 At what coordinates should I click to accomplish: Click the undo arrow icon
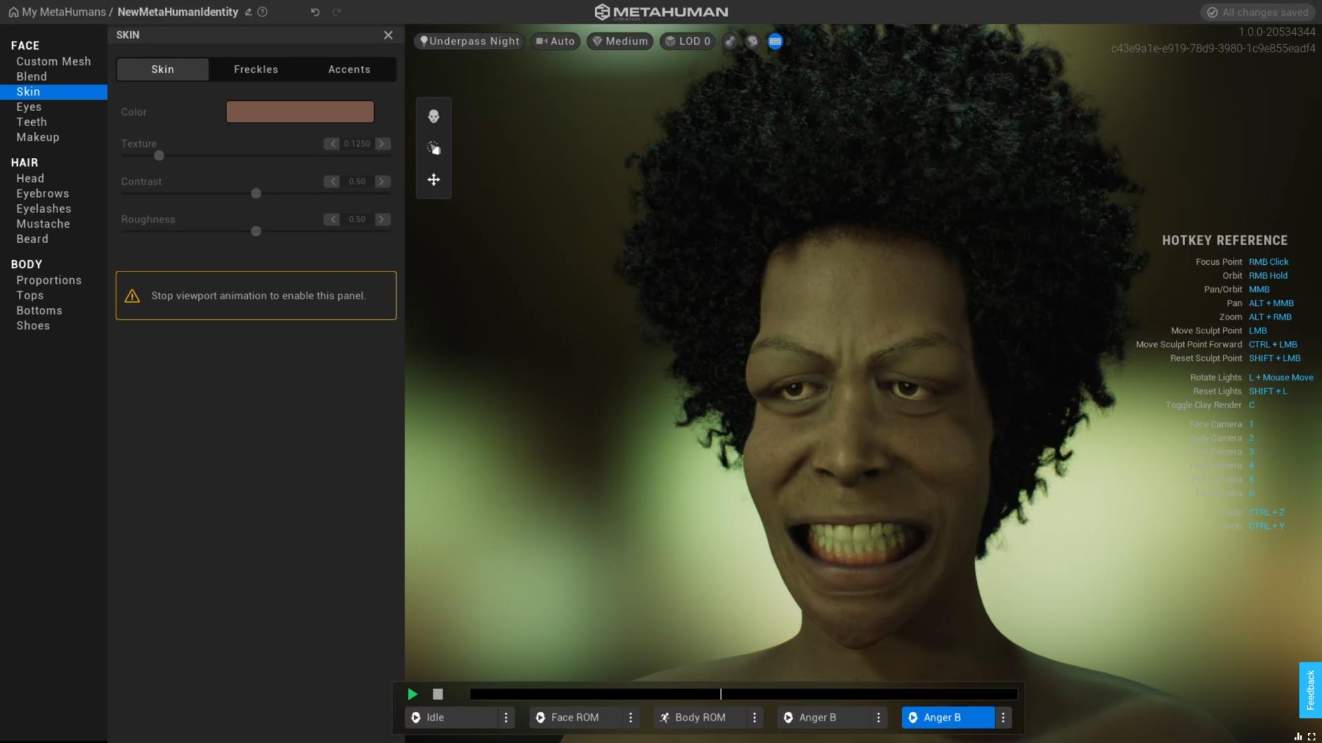click(315, 12)
